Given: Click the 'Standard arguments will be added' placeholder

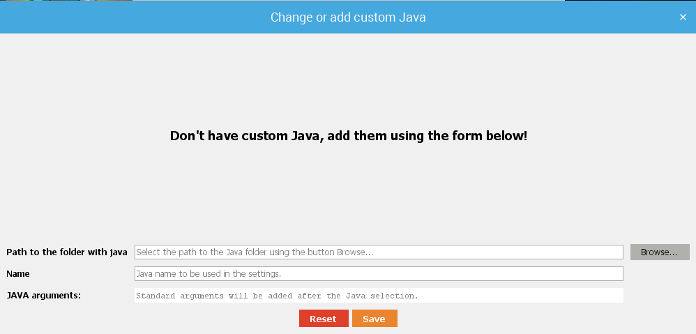Looking at the screenshot, I should (277, 296).
